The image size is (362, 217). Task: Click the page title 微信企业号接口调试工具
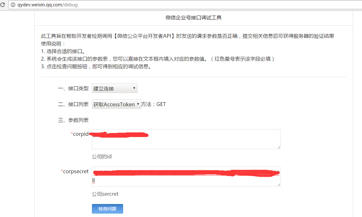[x=193, y=18]
